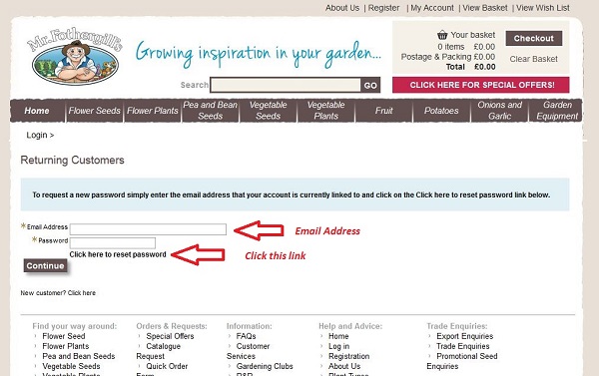Viewport: 599px width, 376px height.
Task: Click the GO search button
Action: [370, 85]
